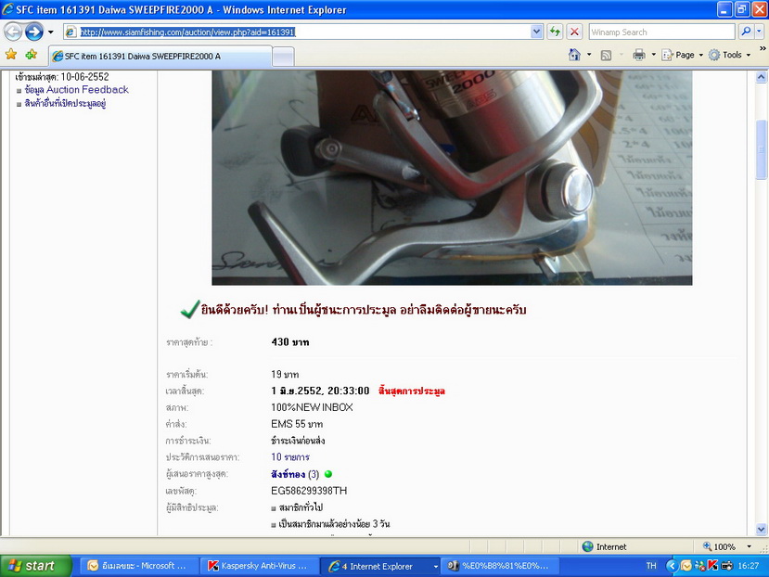Switch to the %E0%B8%81 taskbar window
This screenshot has height=577, width=769.
(499, 566)
